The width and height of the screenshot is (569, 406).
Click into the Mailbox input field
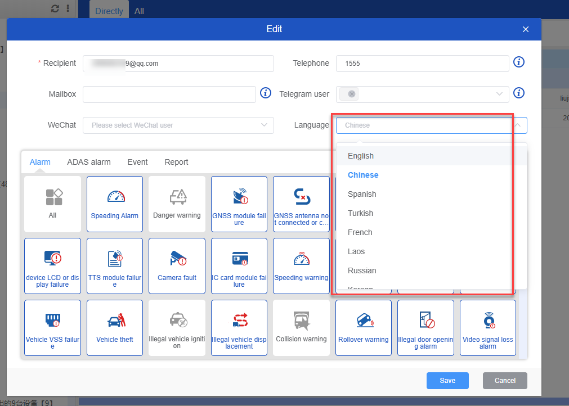coord(169,94)
